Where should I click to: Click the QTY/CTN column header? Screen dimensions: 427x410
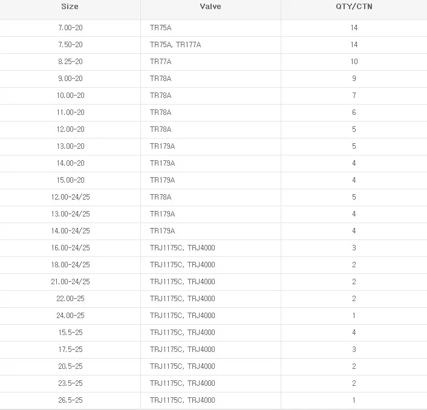354,7
